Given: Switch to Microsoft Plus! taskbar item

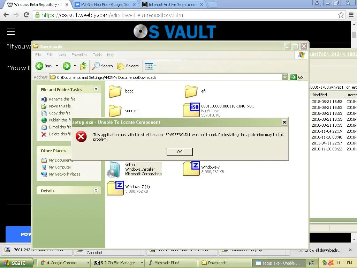Looking at the screenshot, I should click(x=171, y=263).
